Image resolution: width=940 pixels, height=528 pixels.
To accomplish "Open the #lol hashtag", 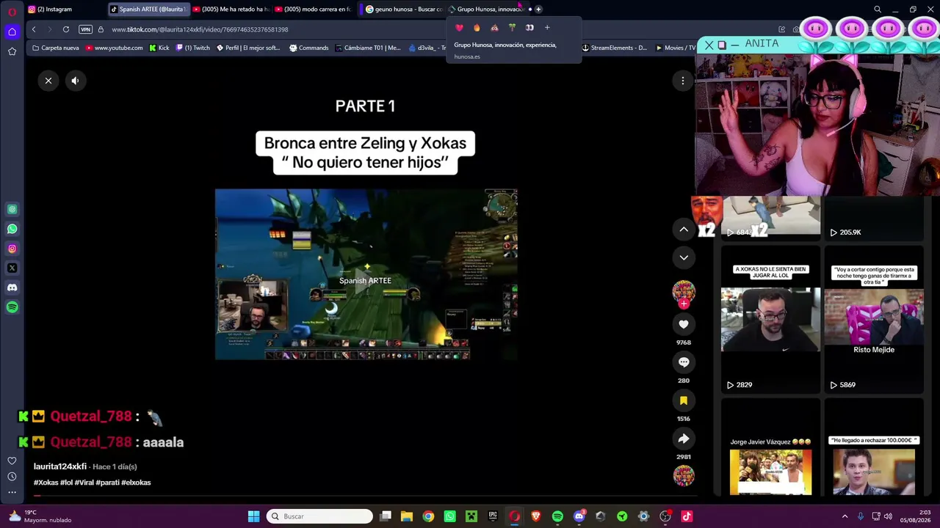I will [x=67, y=483].
